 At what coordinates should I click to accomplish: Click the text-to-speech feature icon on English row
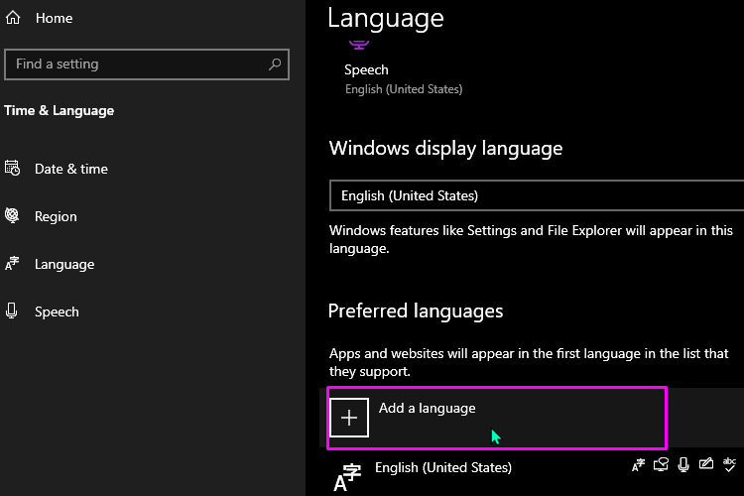pos(661,464)
